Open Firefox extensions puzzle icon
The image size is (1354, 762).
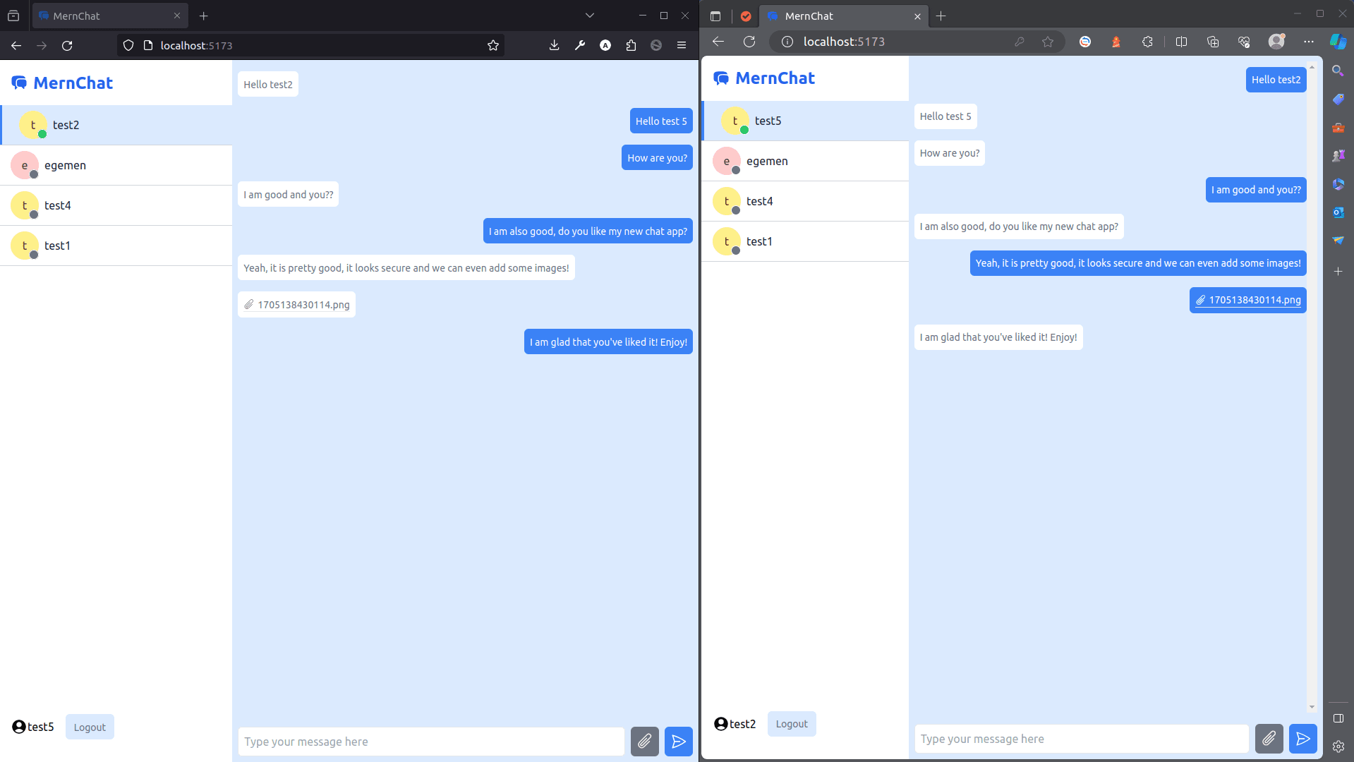tap(631, 45)
